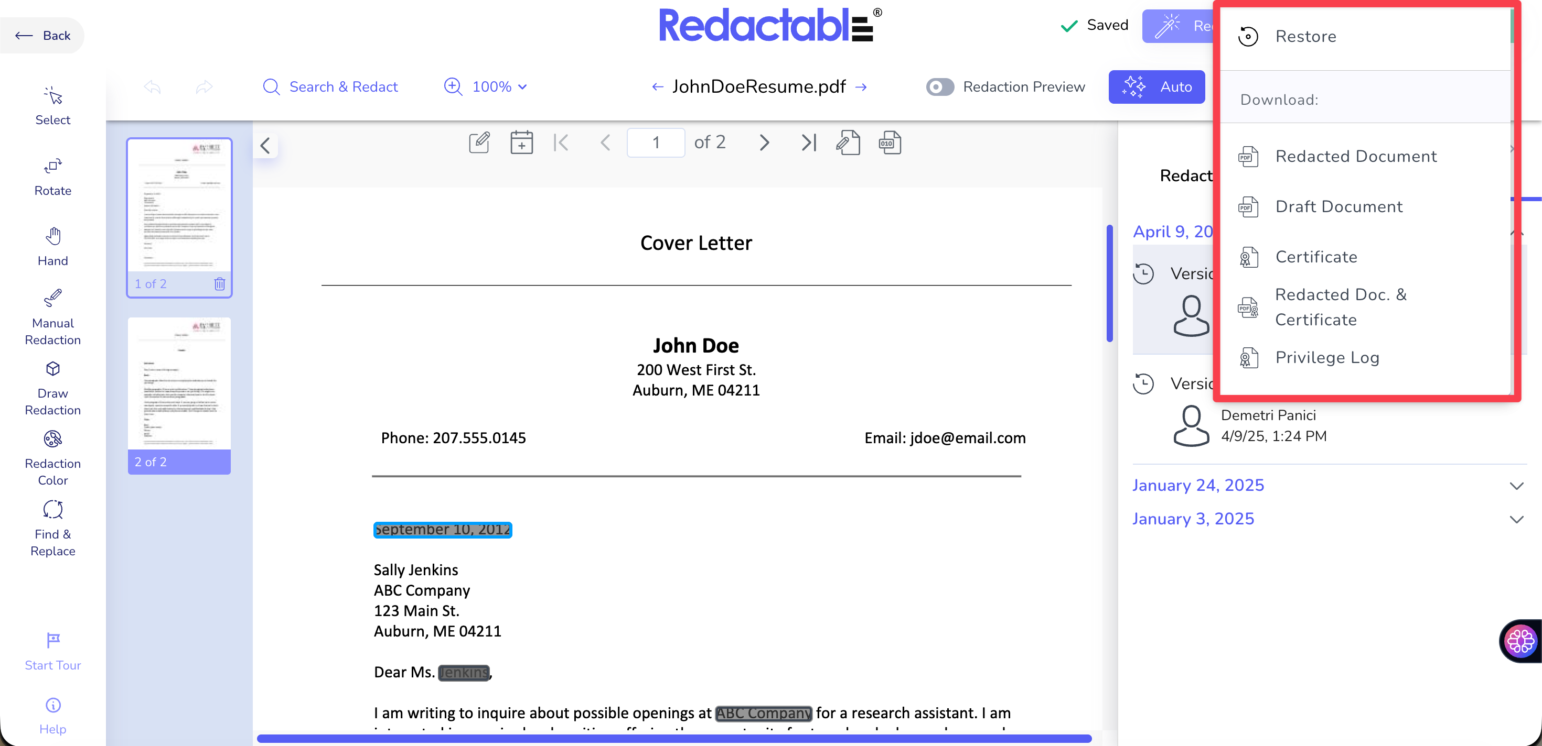Click the horizontal scrollbar under the document

674,739
